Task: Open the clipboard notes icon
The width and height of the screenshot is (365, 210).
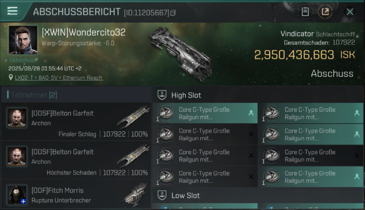Action: coord(305,12)
